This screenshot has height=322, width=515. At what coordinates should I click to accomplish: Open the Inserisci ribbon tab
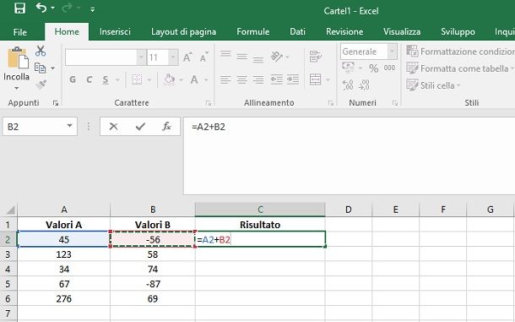(115, 31)
